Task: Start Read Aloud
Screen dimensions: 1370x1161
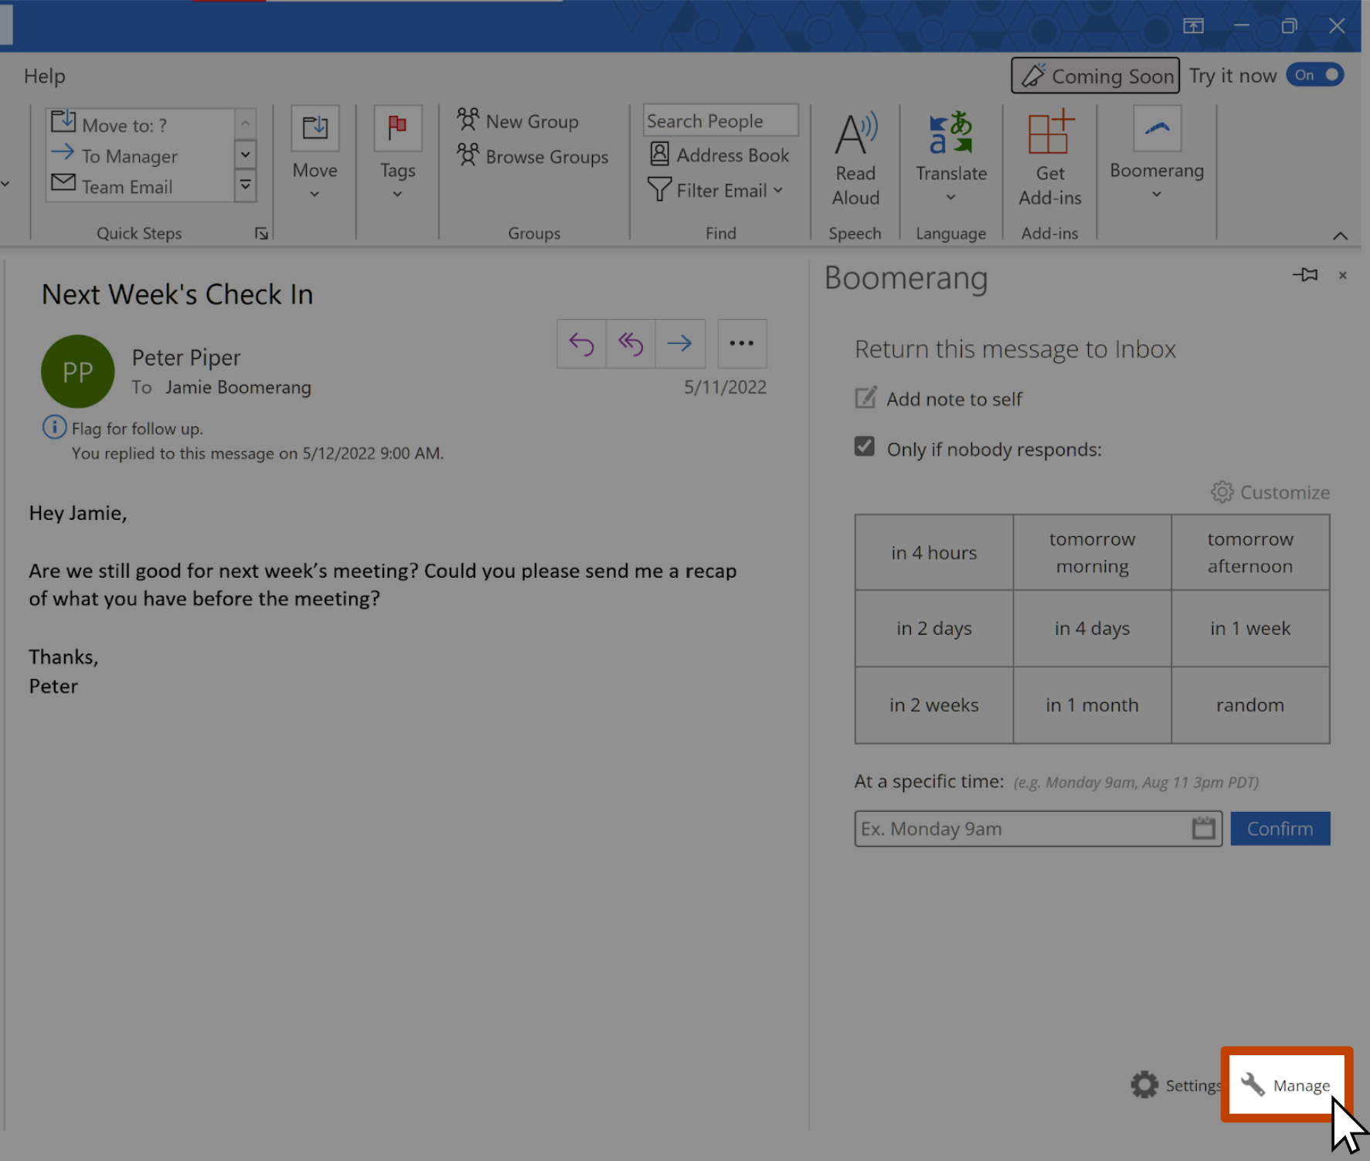Action: (x=855, y=159)
